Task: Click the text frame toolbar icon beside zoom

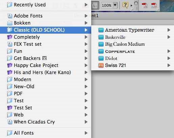Action: pyautogui.click(x=95, y=6)
